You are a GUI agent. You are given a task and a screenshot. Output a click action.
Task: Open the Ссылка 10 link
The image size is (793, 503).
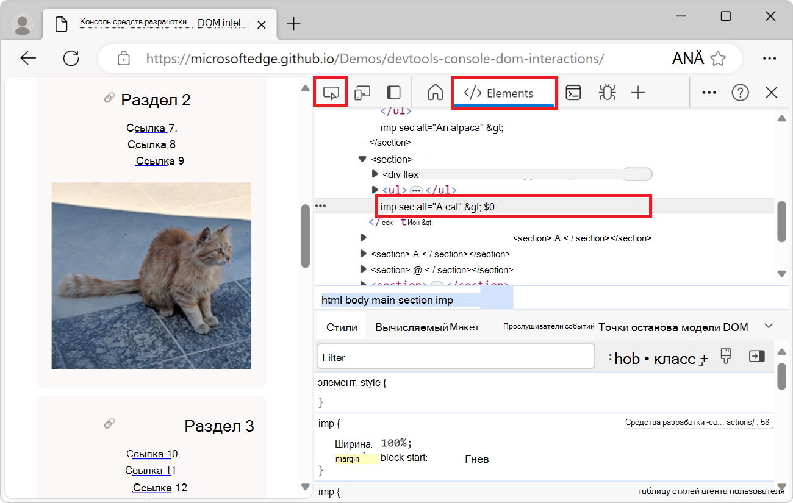click(x=152, y=454)
